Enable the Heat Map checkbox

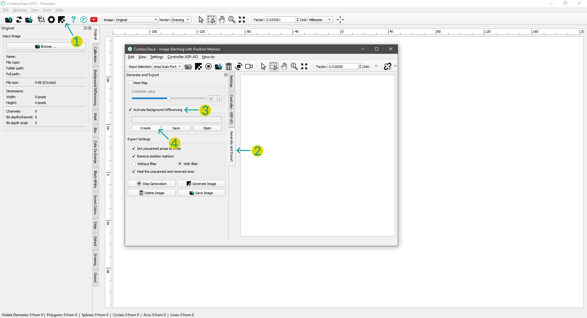[131, 83]
